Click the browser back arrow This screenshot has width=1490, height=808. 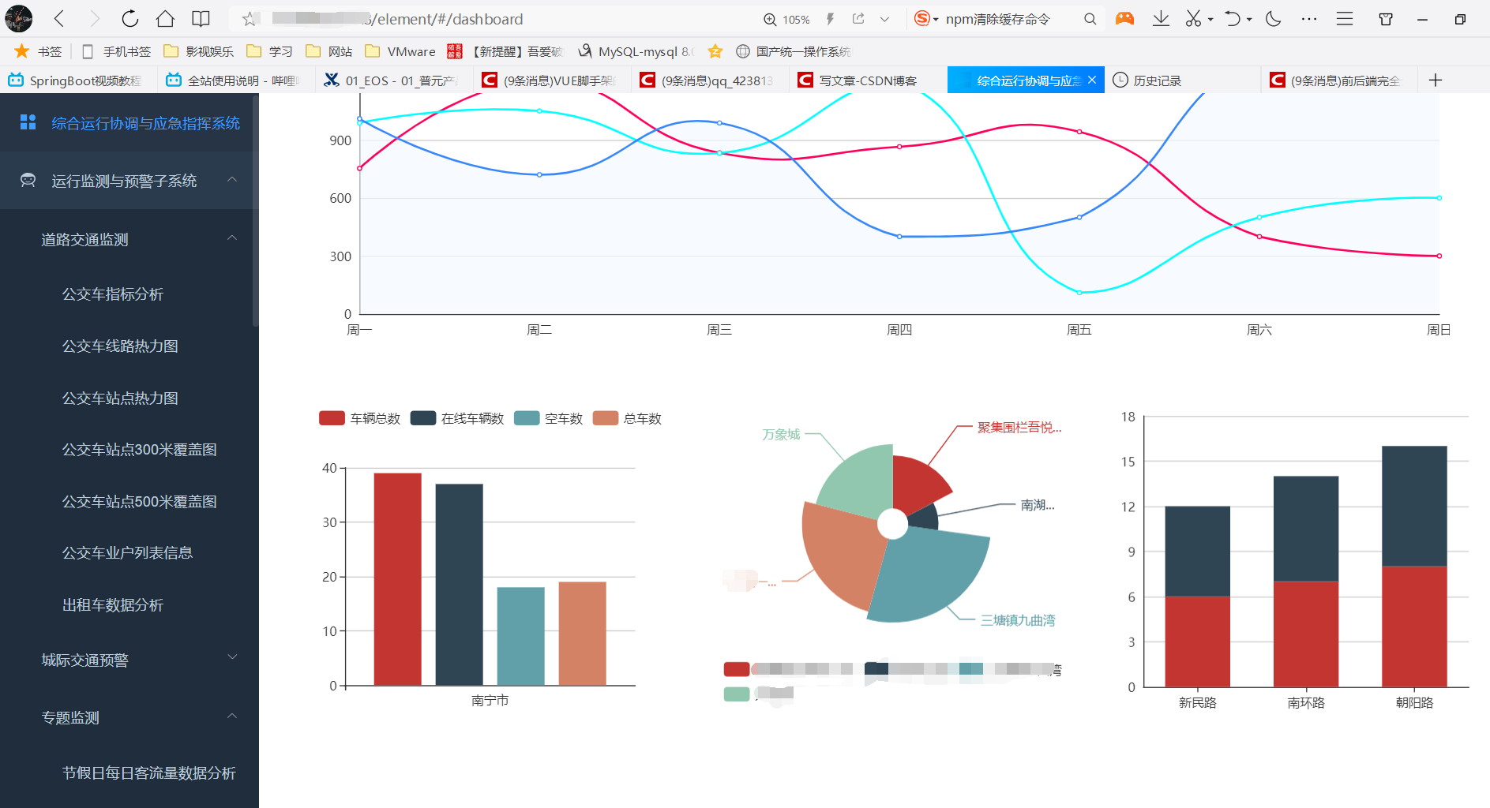pos(60,19)
